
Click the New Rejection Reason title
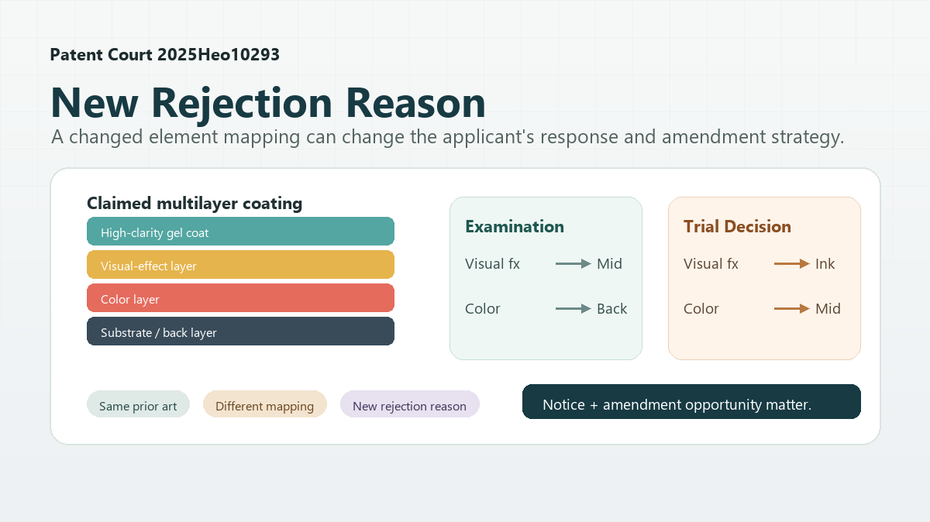point(268,102)
